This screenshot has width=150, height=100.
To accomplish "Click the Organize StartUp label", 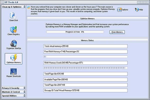I will click(13, 48).
